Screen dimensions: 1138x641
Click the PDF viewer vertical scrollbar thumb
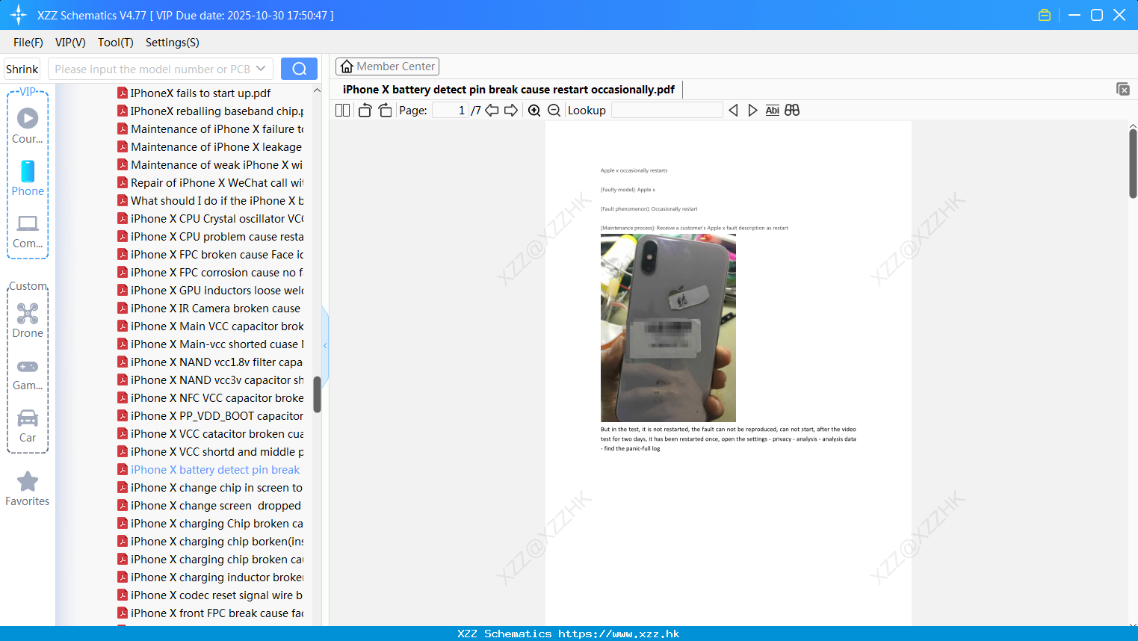pos(1133,163)
